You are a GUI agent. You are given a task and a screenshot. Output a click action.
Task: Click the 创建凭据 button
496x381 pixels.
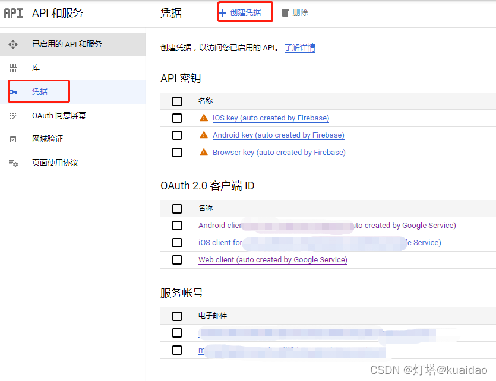coord(245,12)
